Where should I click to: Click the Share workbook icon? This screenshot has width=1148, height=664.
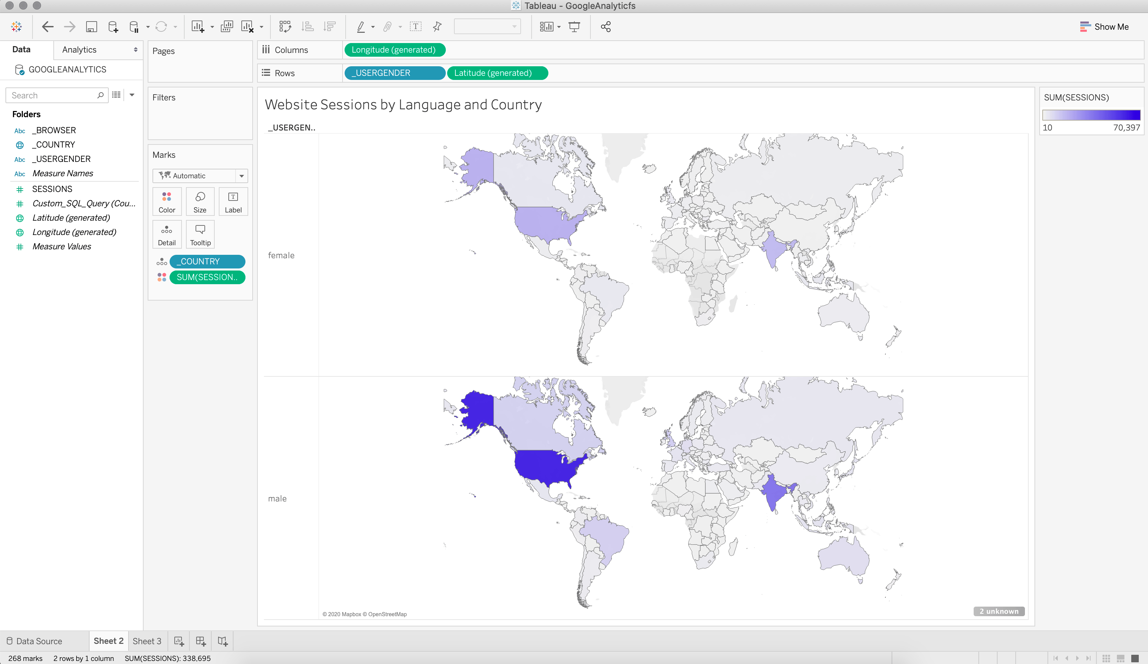[x=605, y=27]
